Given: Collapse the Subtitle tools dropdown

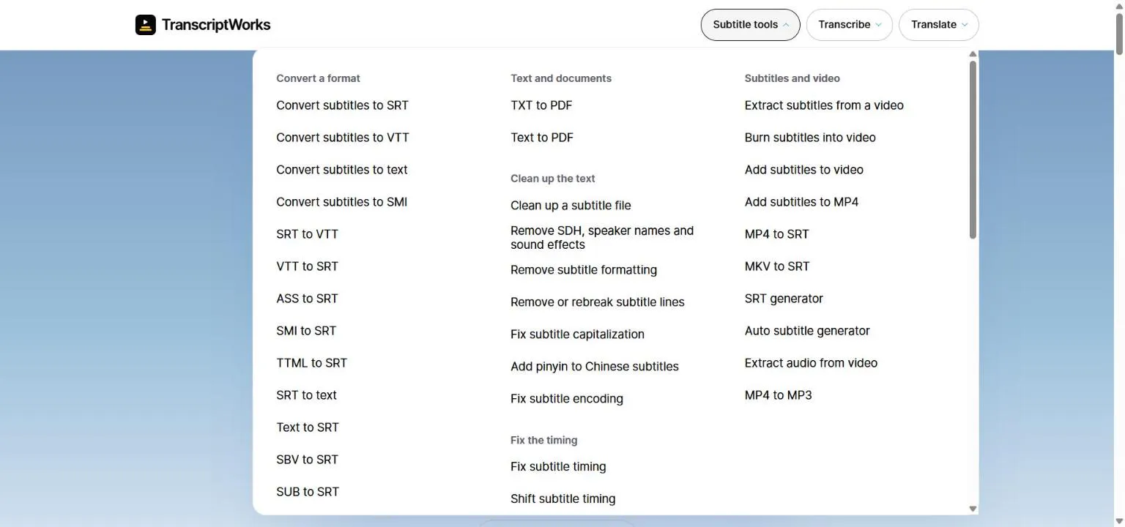Looking at the screenshot, I should click(x=750, y=25).
